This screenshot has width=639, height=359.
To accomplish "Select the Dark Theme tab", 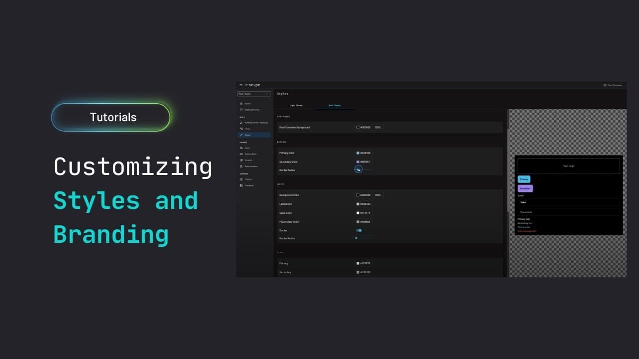I will [334, 106].
